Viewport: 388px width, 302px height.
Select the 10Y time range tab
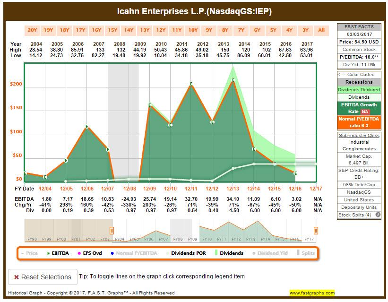(193, 30)
